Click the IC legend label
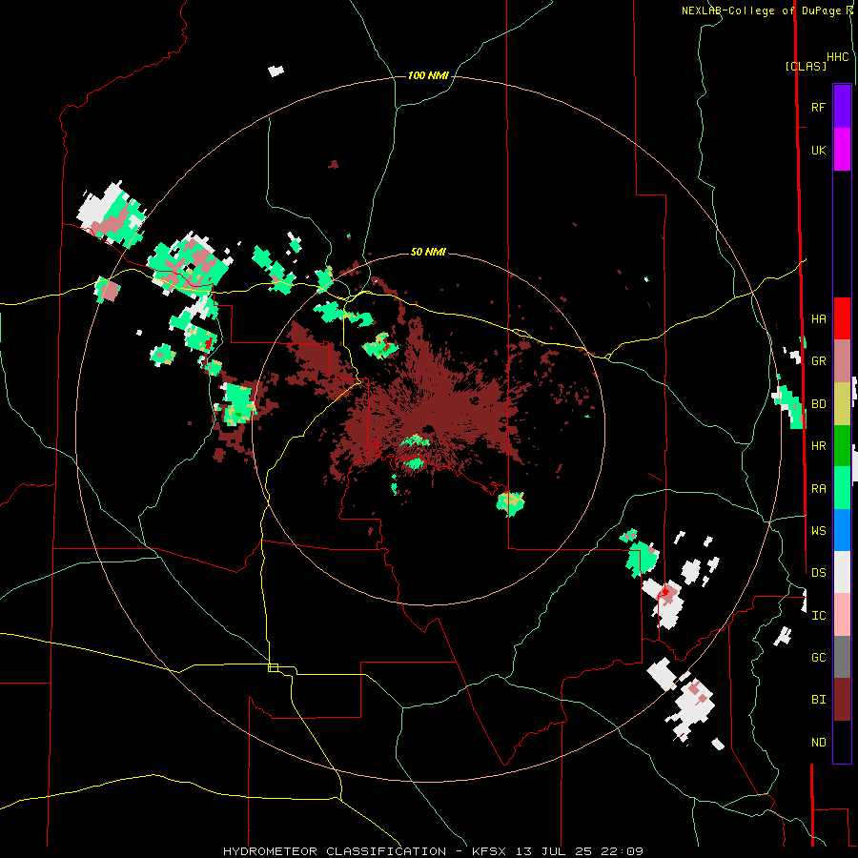Screen dimensions: 858x858 click(x=818, y=616)
